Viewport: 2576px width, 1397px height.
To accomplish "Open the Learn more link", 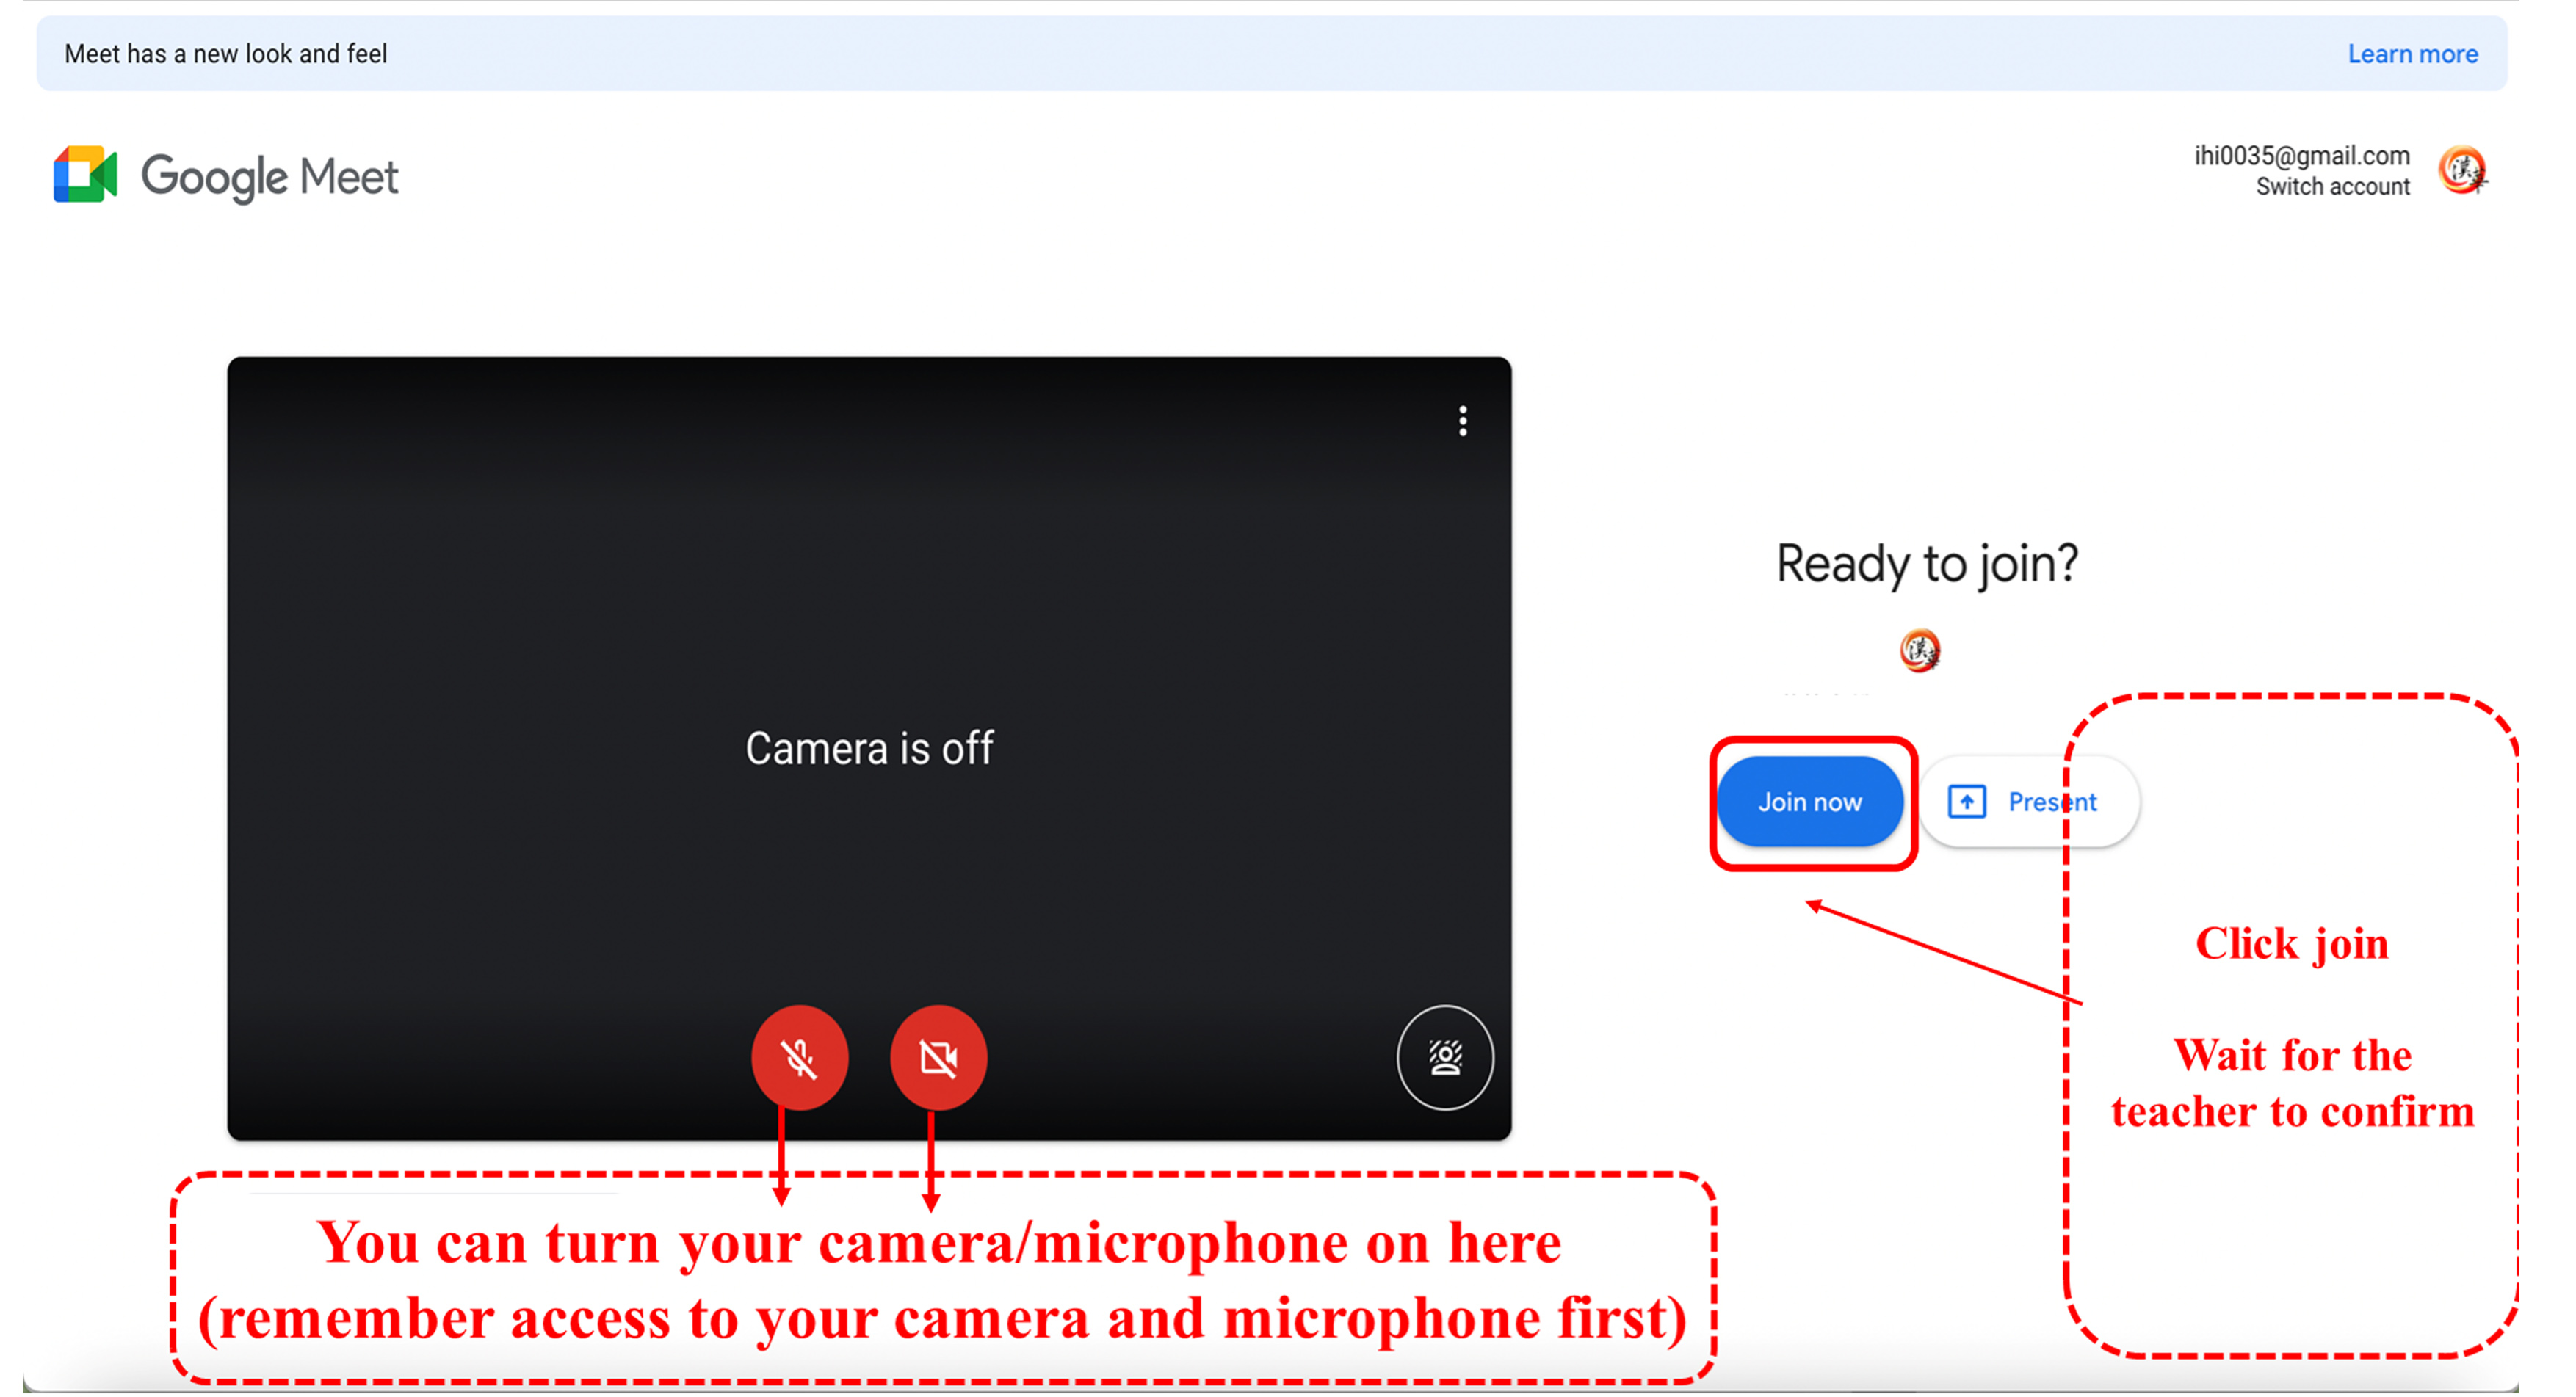I will [x=2412, y=54].
